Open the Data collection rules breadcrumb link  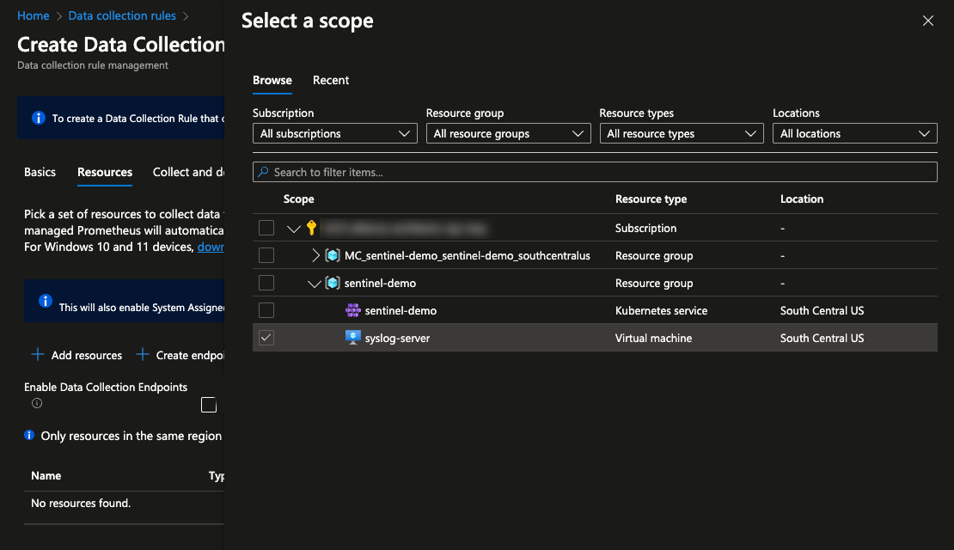(121, 15)
